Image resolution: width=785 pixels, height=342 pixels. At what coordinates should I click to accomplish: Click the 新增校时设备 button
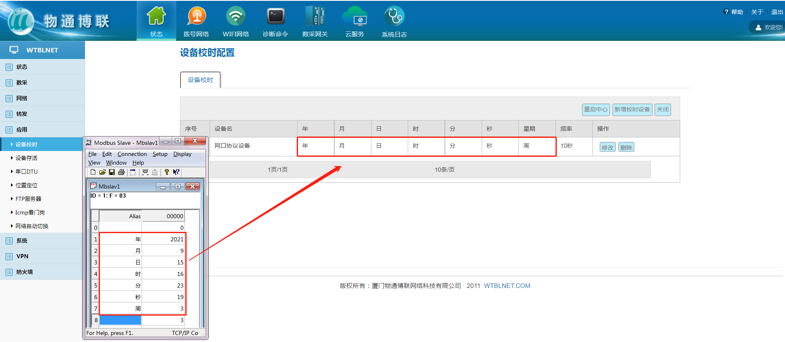coord(632,109)
